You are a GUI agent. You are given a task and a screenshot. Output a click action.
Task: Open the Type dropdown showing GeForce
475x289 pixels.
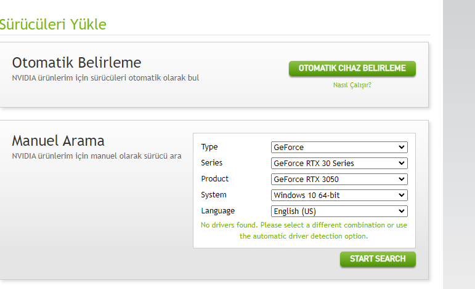tap(339, 147)
